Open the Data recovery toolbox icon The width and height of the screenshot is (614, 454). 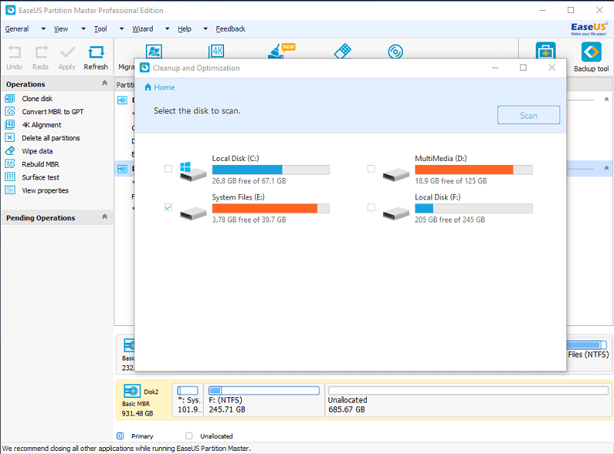pyautogui.click(x=546, y=51)
